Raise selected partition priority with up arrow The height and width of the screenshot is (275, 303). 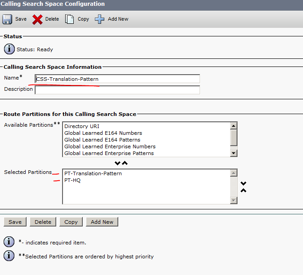point(243,191)
